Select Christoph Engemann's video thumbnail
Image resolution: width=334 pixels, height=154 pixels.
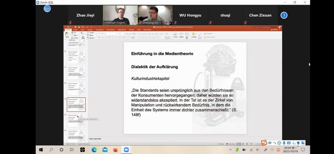click(x=120, y=15)
